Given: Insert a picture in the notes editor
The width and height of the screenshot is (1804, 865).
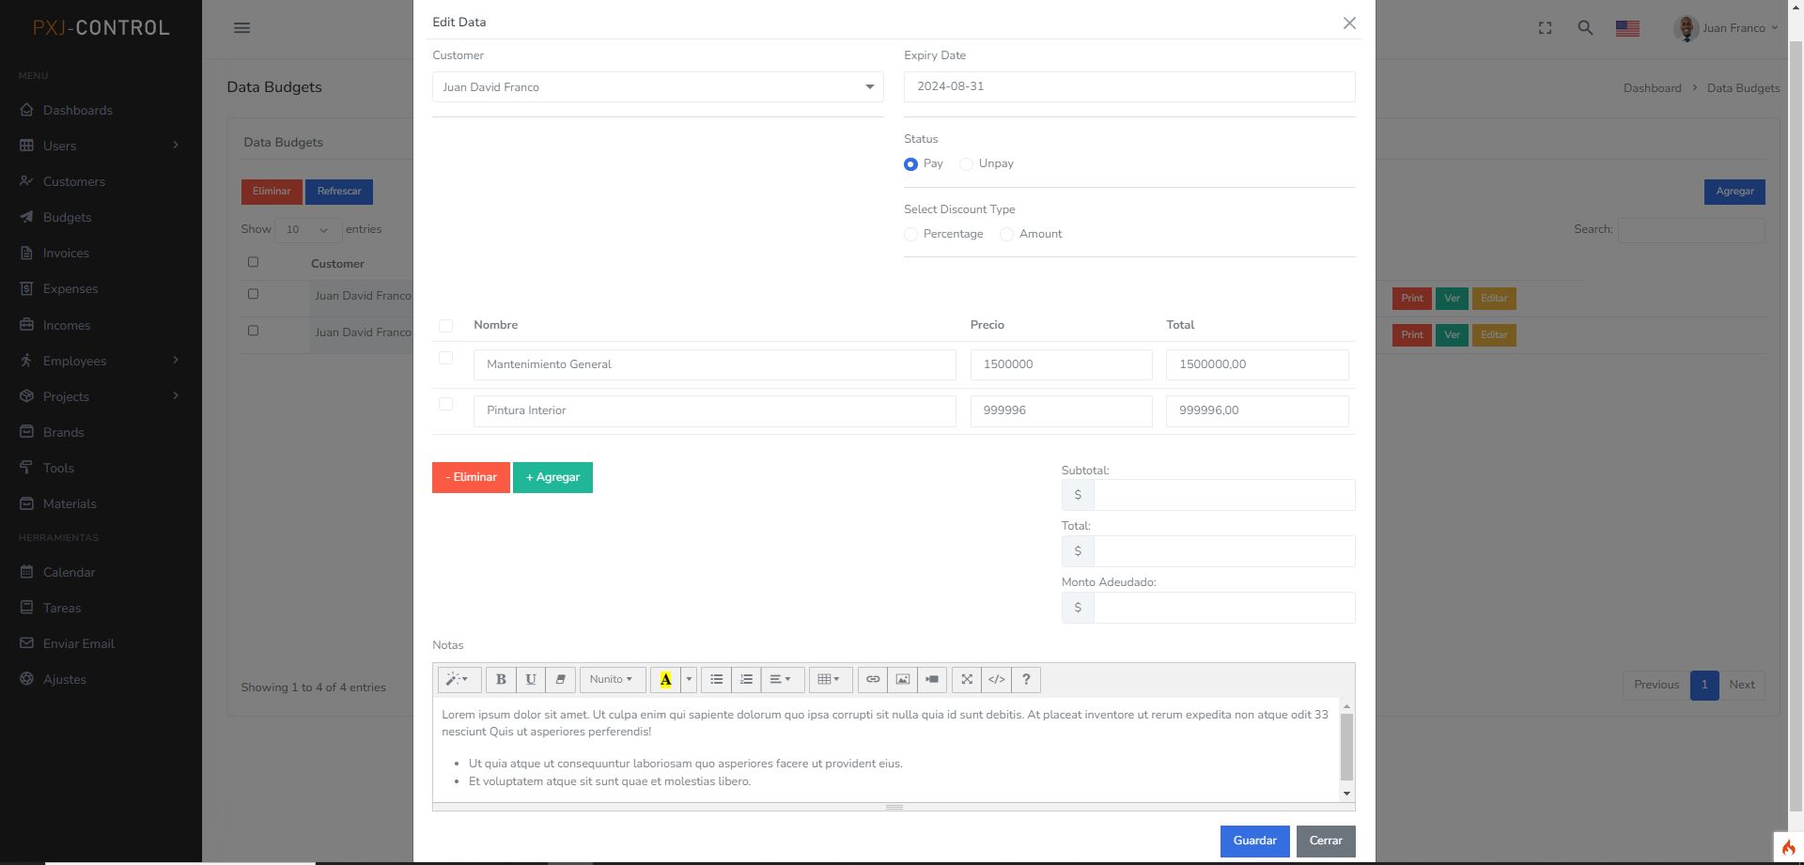Looking at the screenshot, I should click(902, 680).
